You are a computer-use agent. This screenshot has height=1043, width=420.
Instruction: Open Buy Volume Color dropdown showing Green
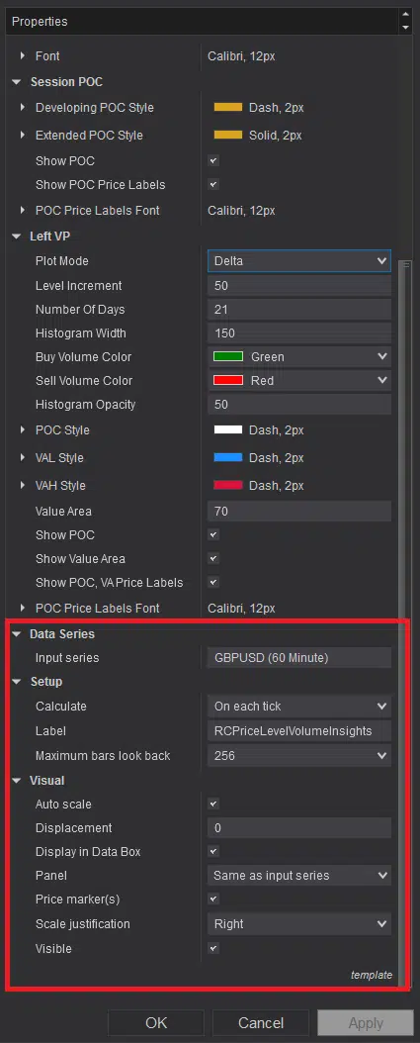coord(299,357)
